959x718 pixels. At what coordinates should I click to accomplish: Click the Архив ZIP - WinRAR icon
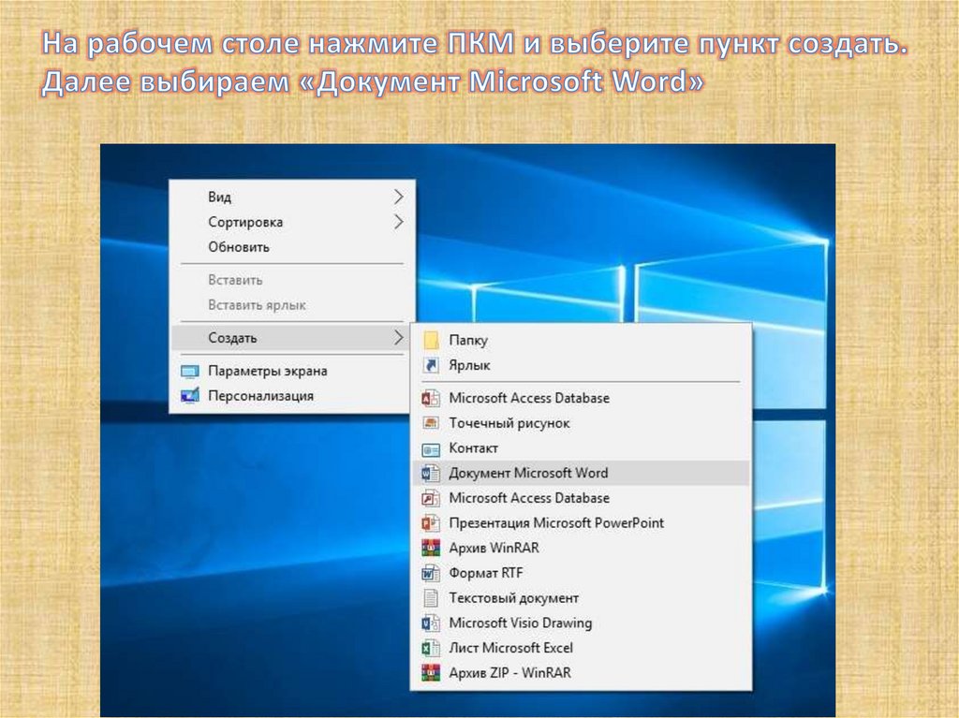(x=431, y=673)
